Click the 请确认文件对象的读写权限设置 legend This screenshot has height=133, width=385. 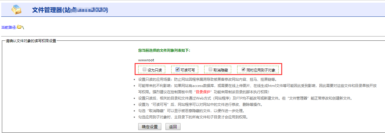point(31,41)
